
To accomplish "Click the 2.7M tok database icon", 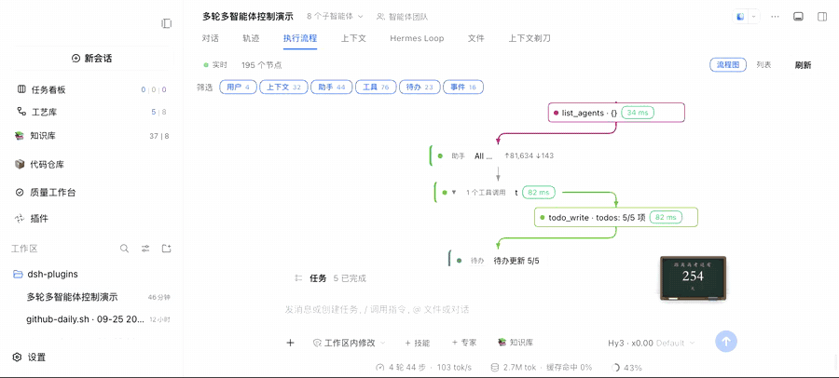I will [495, 368].
